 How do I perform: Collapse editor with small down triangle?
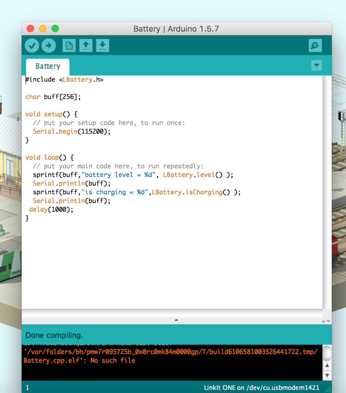coord(328,321)
